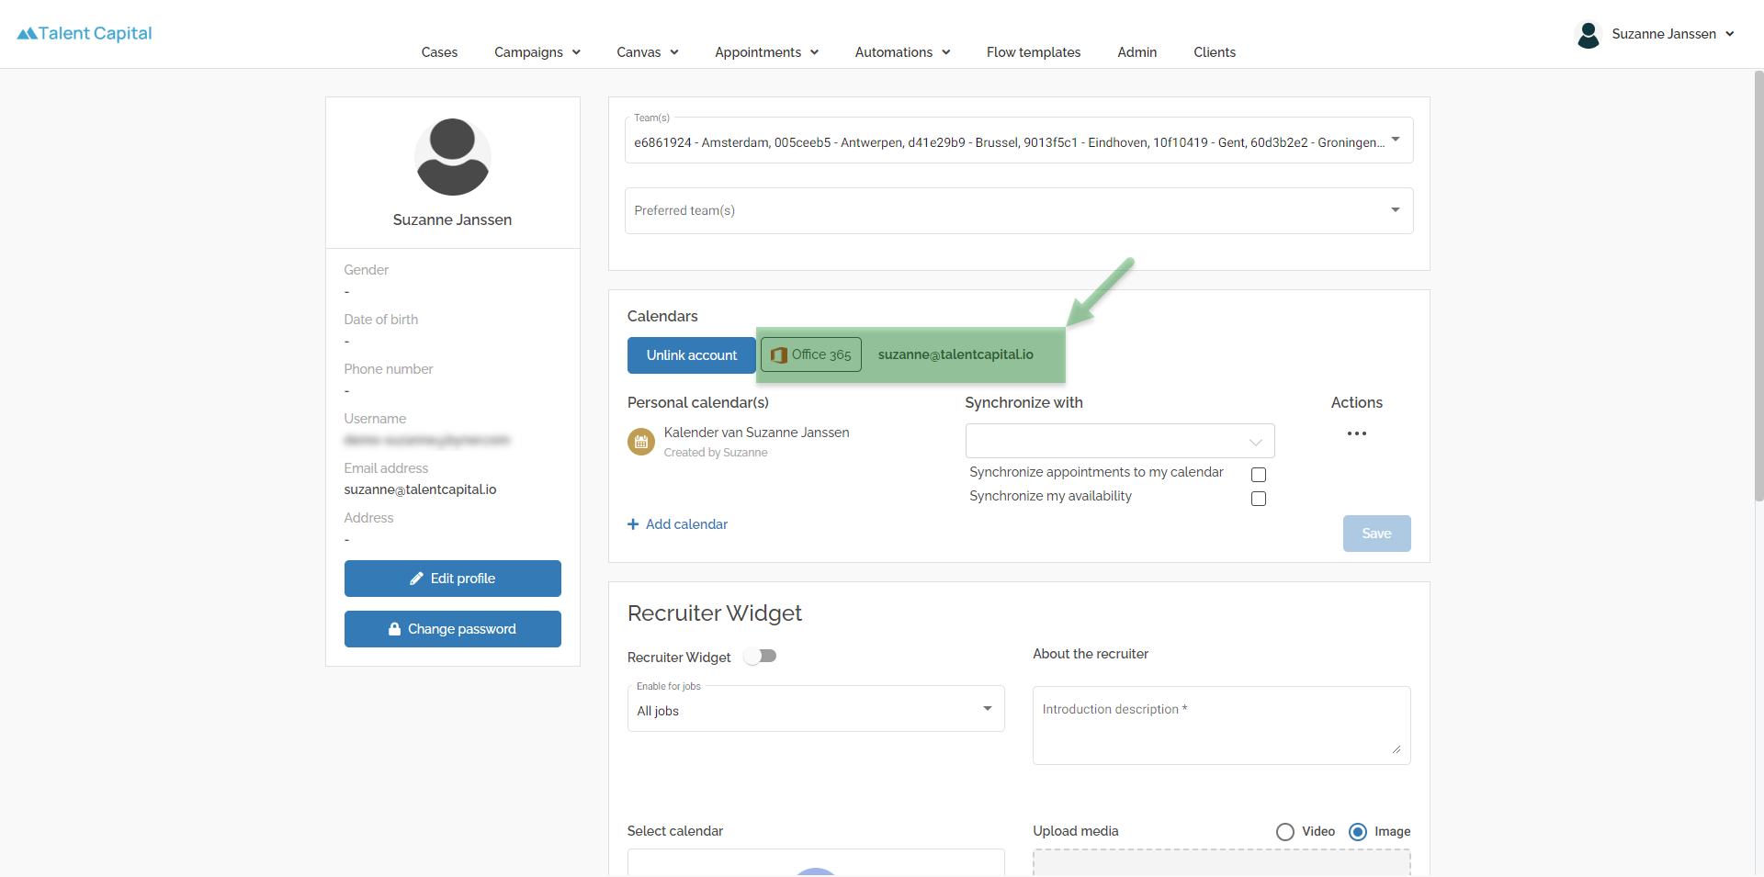Click the Edit profile button
The image size is (1764, 877).
[453, 579]
